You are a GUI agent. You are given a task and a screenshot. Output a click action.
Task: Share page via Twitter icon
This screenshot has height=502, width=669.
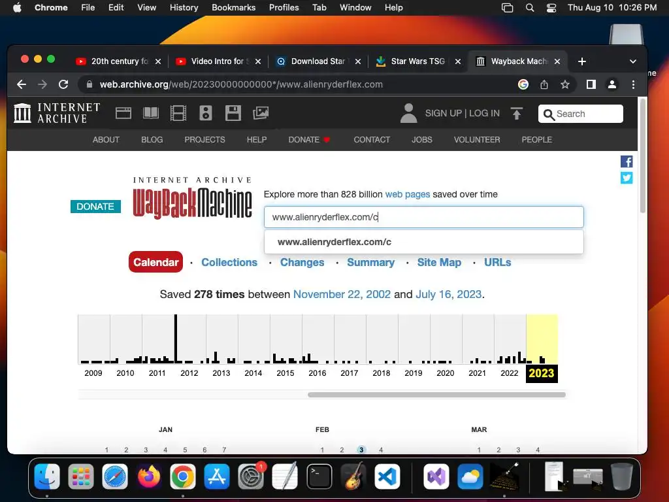point(627,178)
